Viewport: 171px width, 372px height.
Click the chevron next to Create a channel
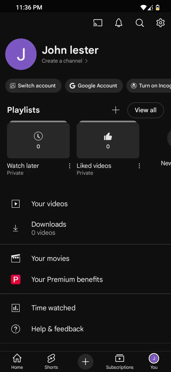tap(86, 61)
